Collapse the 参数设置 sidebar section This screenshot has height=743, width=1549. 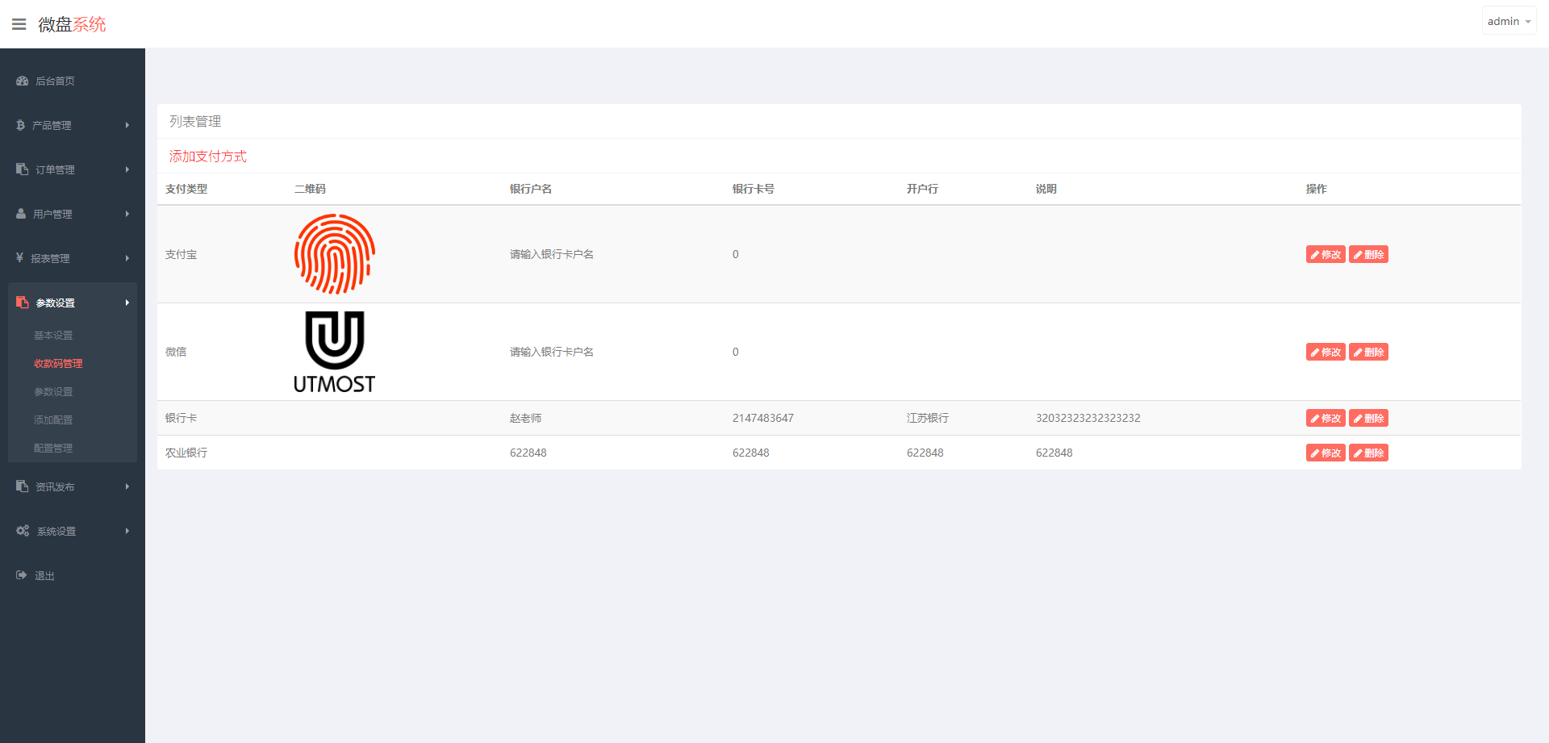coord(73,303)
